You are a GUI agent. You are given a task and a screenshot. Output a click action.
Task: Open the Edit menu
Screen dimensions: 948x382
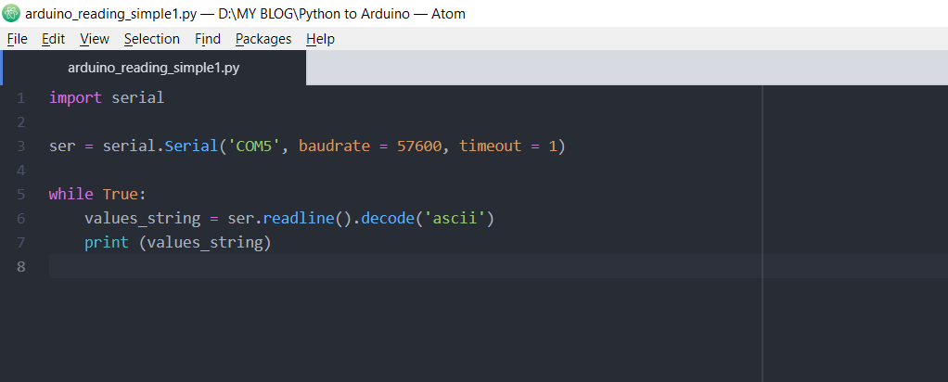(53, 39)
